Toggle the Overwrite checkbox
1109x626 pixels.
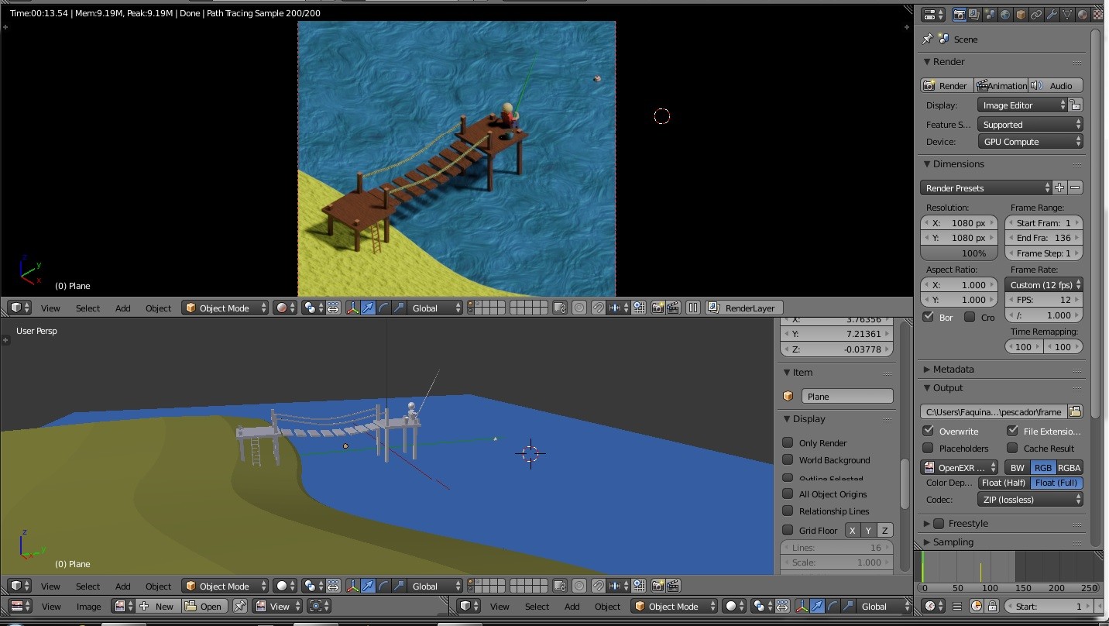(928, 431)
